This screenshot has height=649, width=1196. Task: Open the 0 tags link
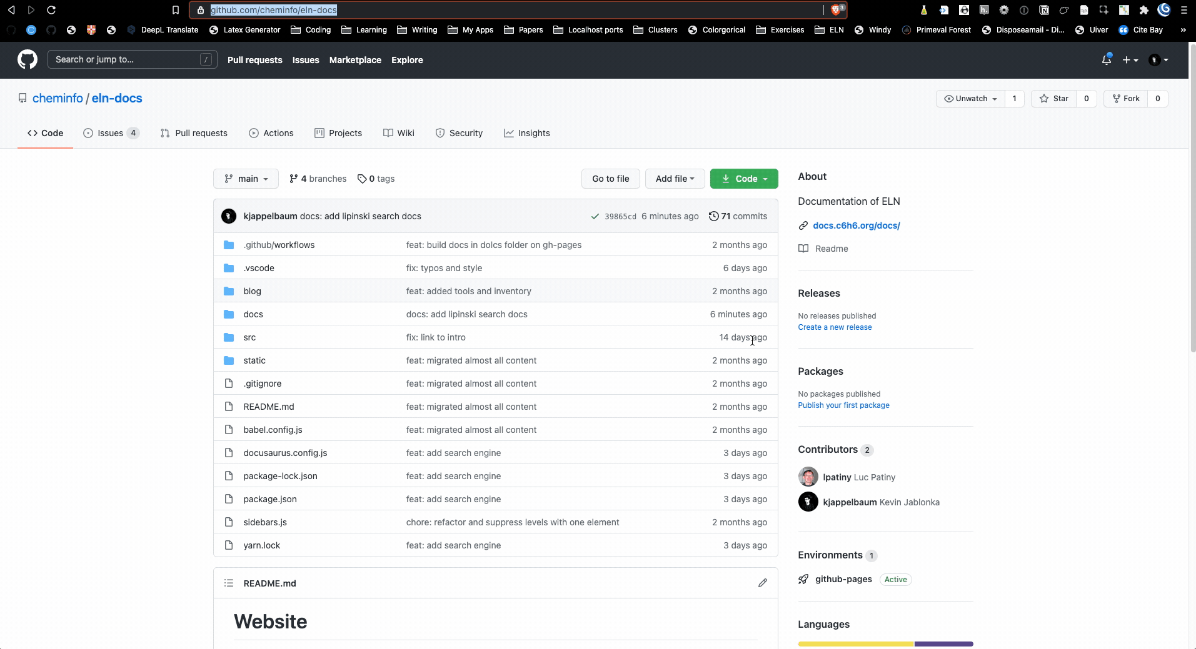376,179
